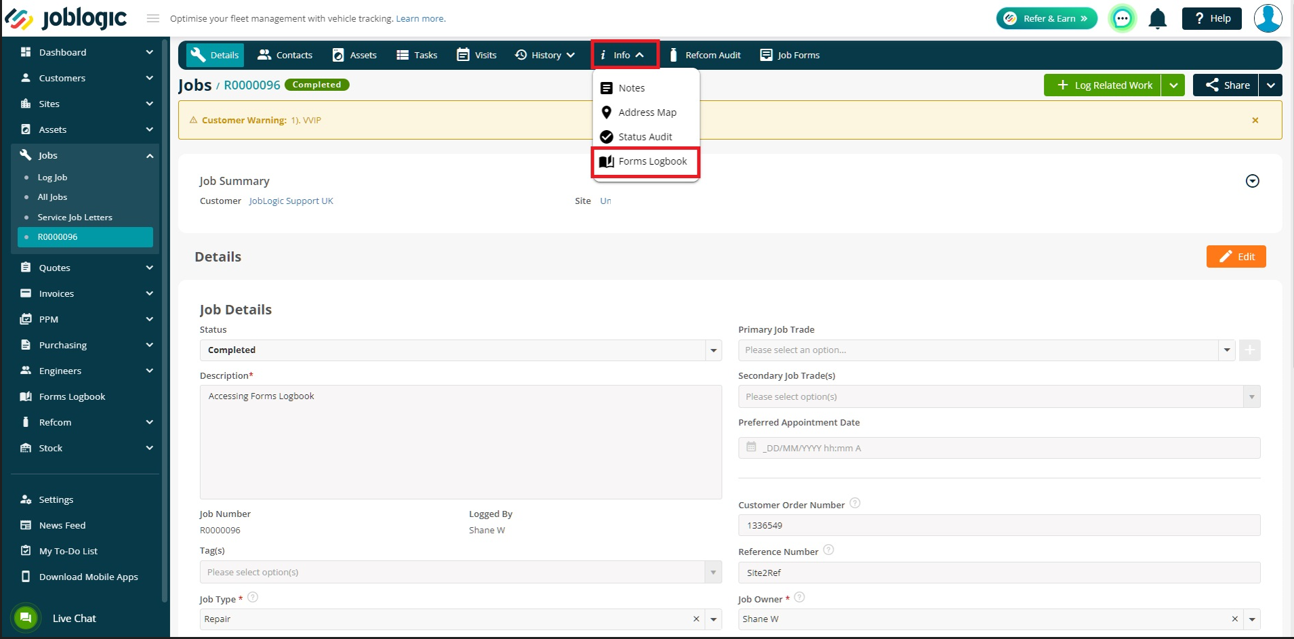Click the Help button
This screenshot has width=1294, height=639.
[1212, 18]
